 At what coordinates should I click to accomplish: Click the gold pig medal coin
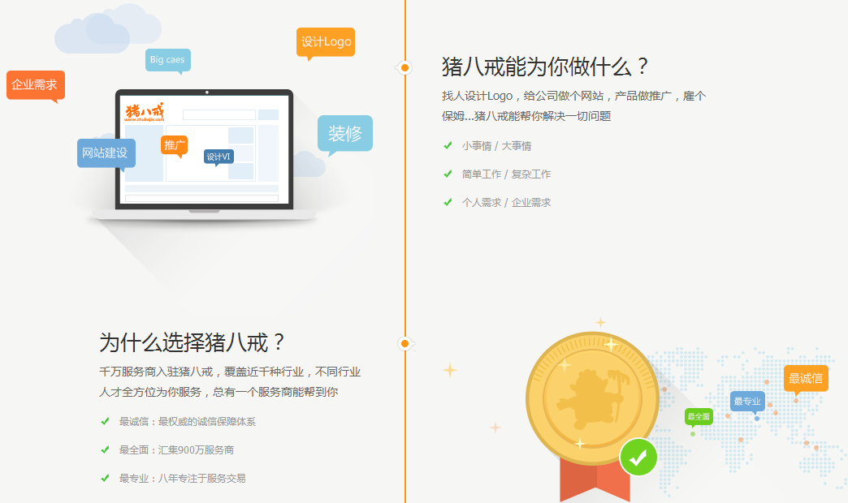(592, 398)
